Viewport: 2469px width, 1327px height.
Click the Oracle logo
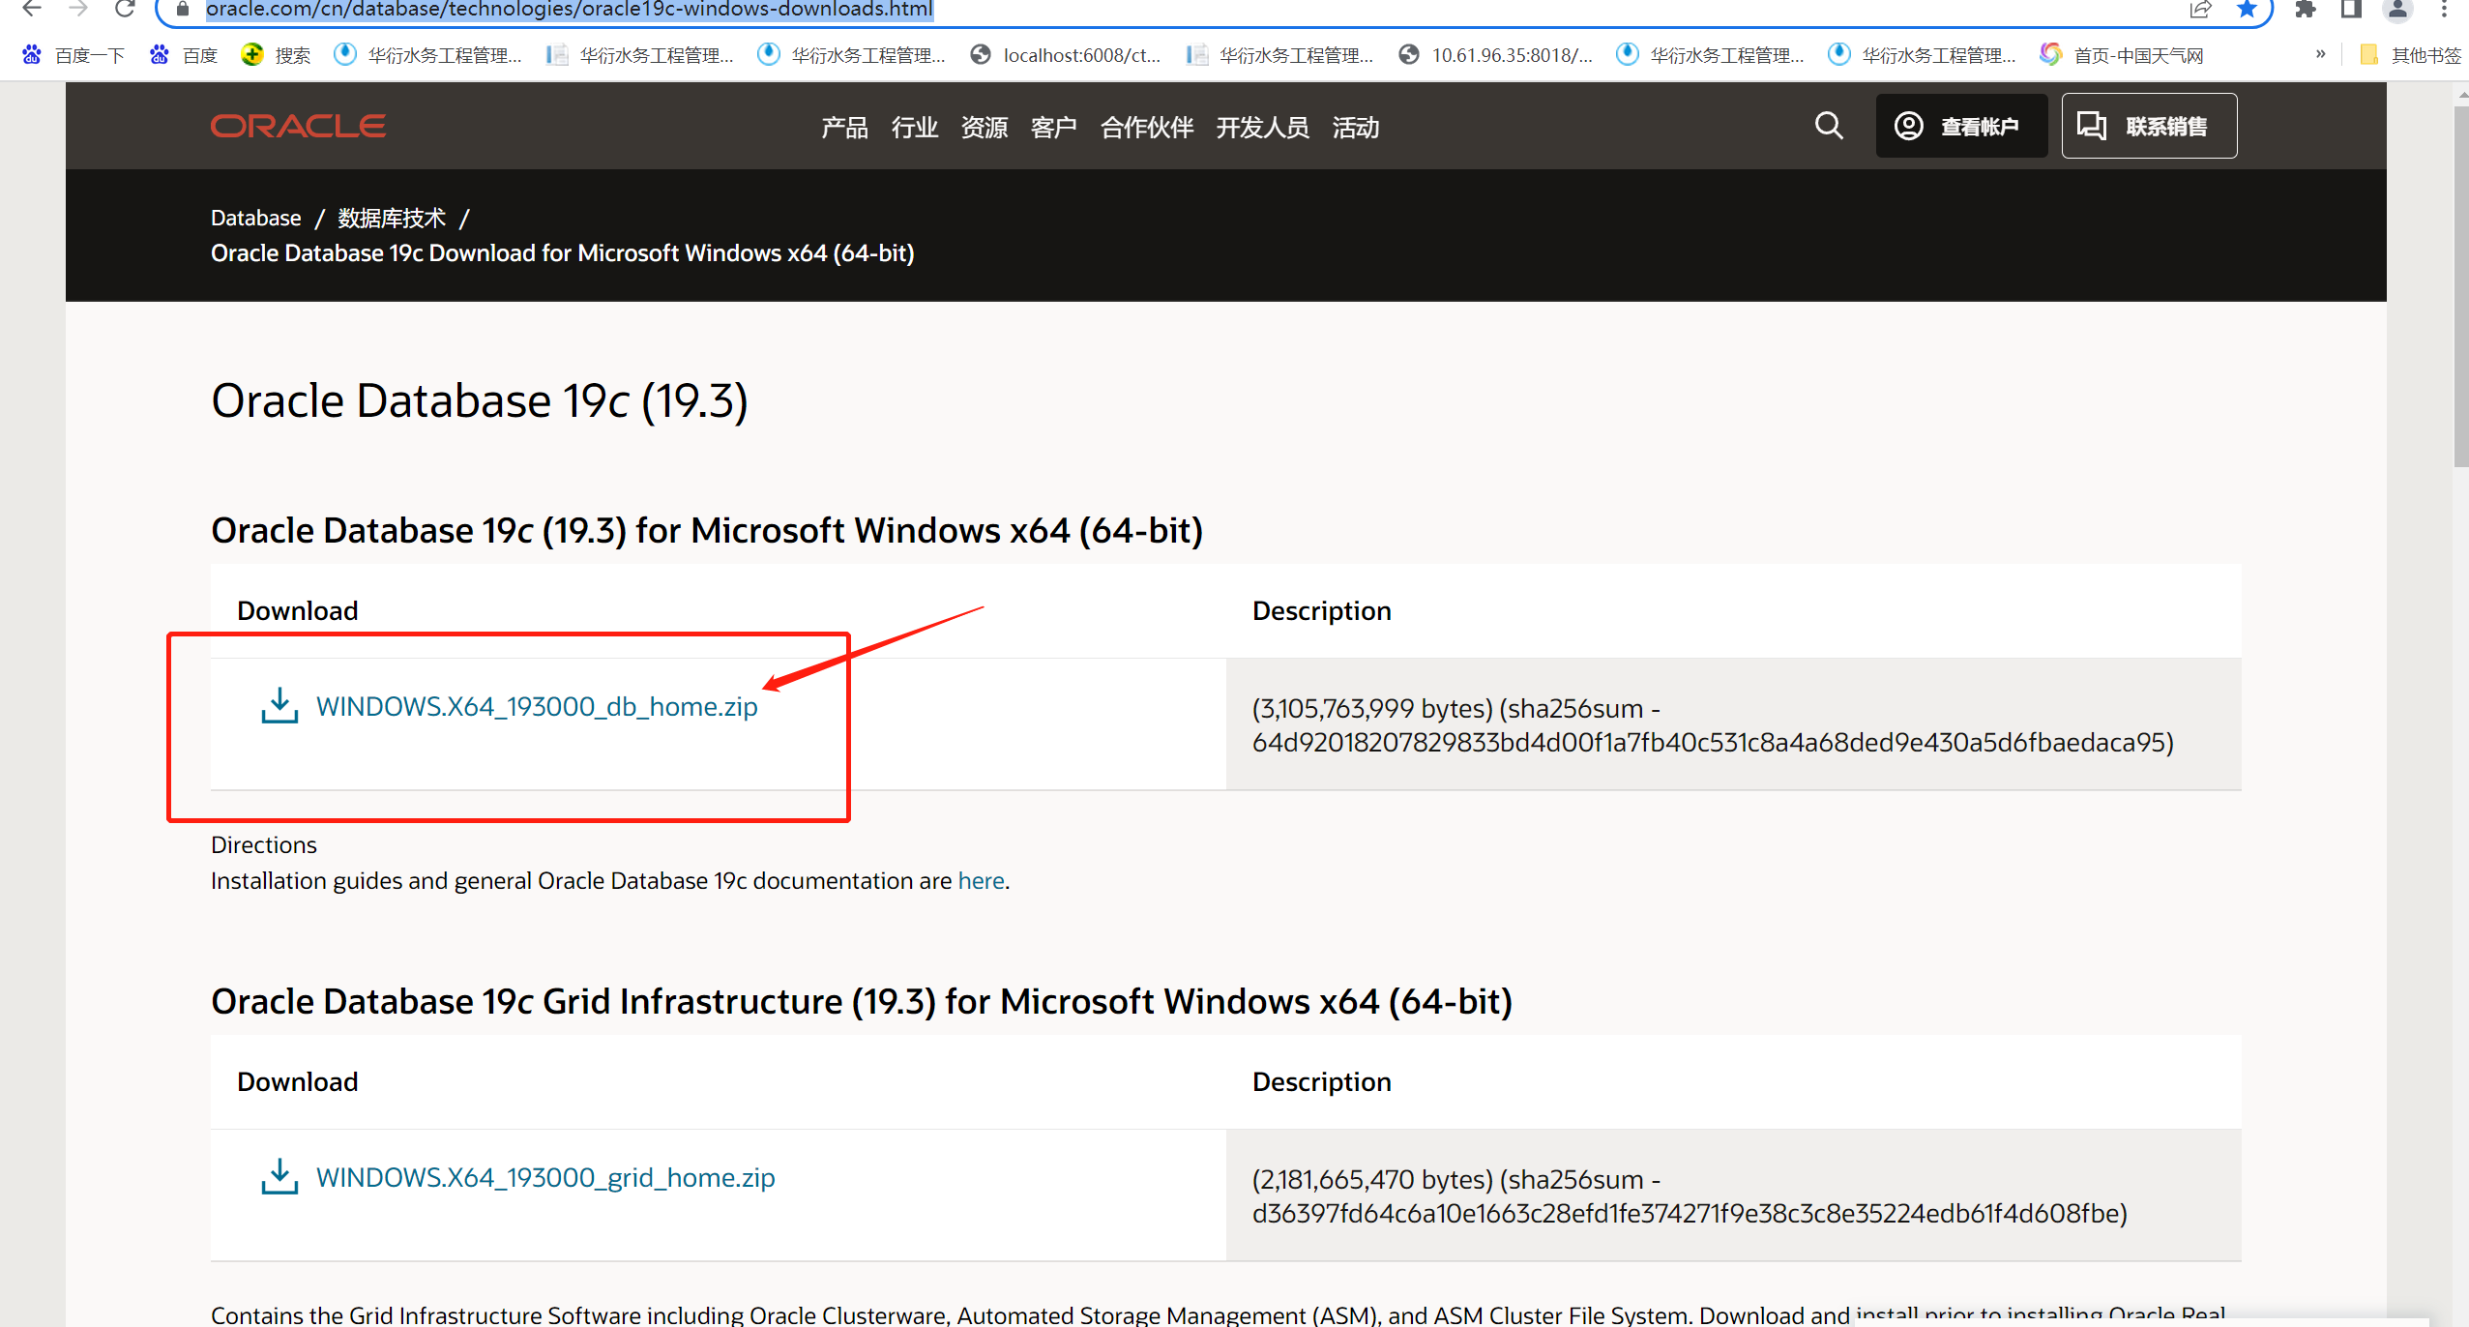tap(298, 126)
